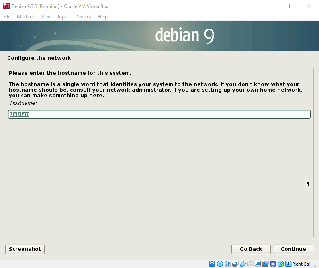The height and width of the screenshot is (268, 319).
Task: Click the 'Hostname:' label
Action: click(x=23, y=103)
